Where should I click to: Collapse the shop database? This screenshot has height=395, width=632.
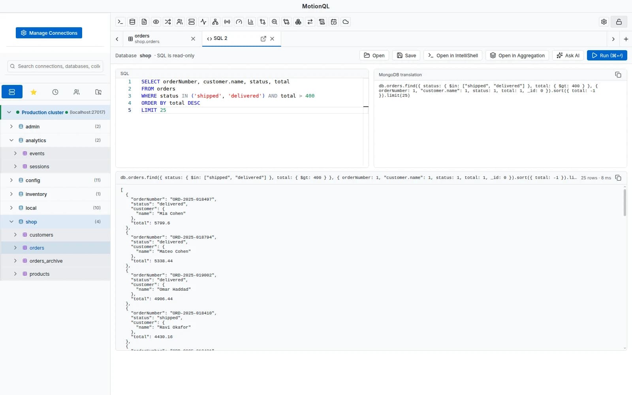[x=11, y=222]
